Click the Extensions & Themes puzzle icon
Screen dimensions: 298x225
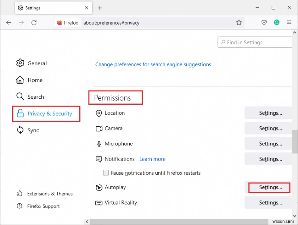pos(20,193)
